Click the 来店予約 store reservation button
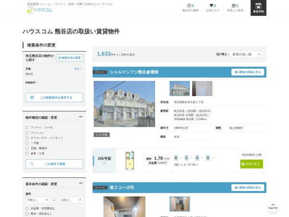Viewport: 289px width, 217px height. pos(258,8)
